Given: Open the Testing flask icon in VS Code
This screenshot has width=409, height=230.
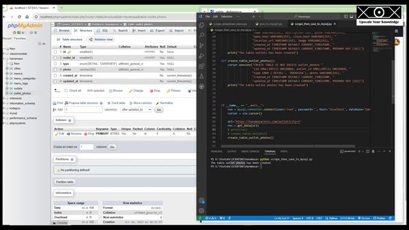Looking at the screenshot, I should pyautogui.click(x=201, y=76).
